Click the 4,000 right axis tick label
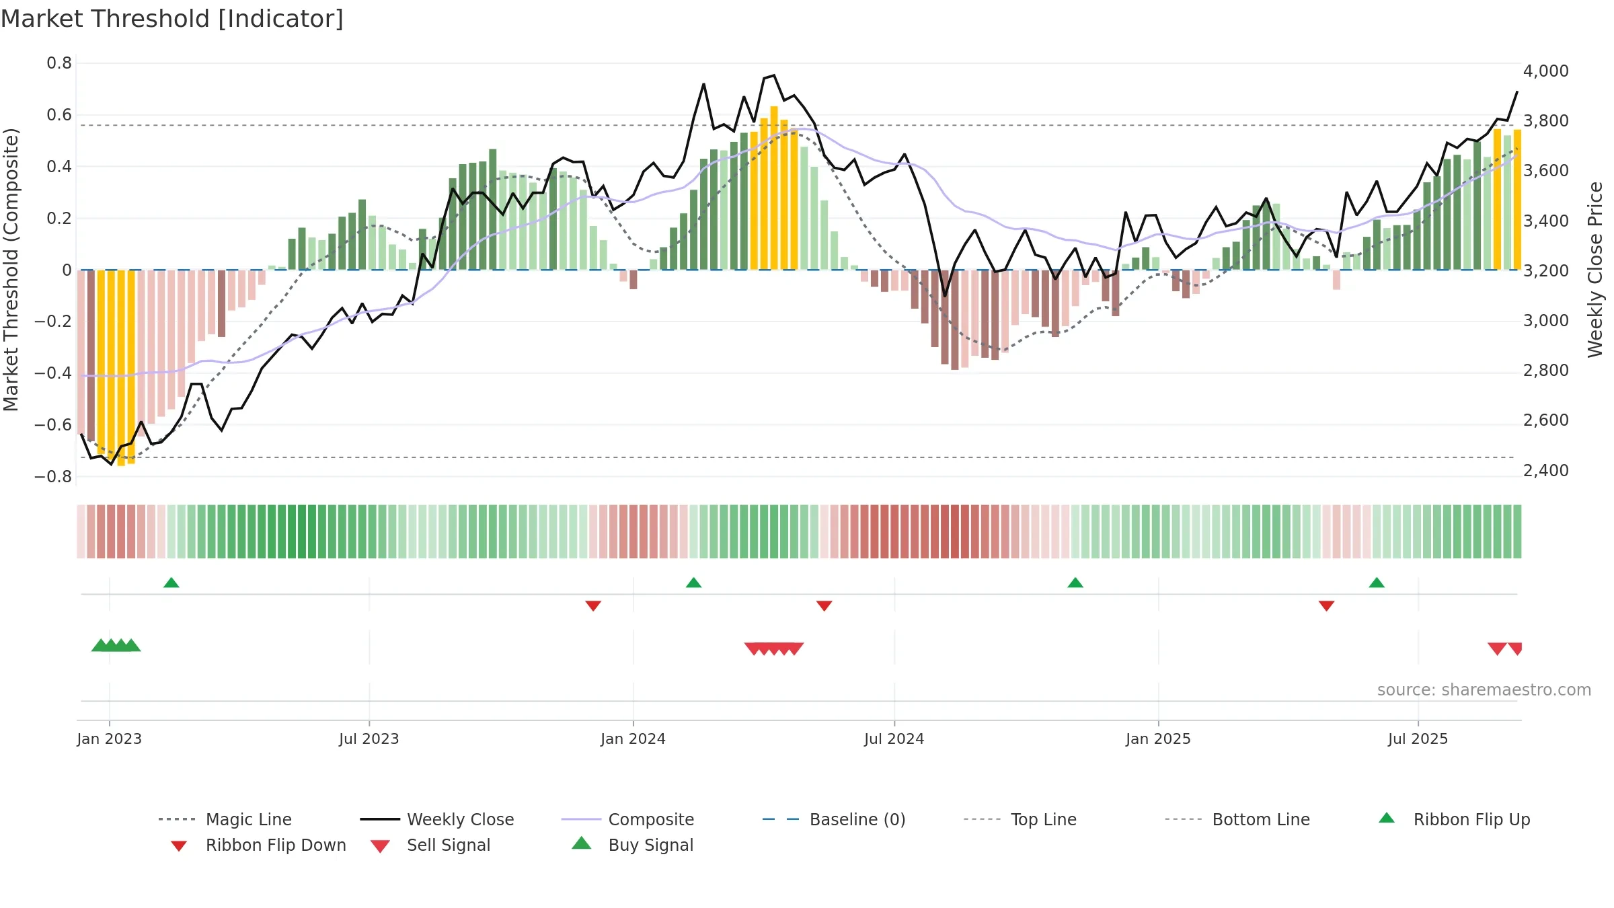Image resolution: width=1614 pixels, height=908 pixels. [1546, 71]
